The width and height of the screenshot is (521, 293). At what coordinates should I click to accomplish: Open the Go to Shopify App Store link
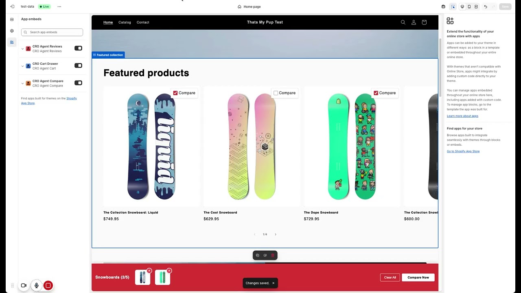[463, 151]
